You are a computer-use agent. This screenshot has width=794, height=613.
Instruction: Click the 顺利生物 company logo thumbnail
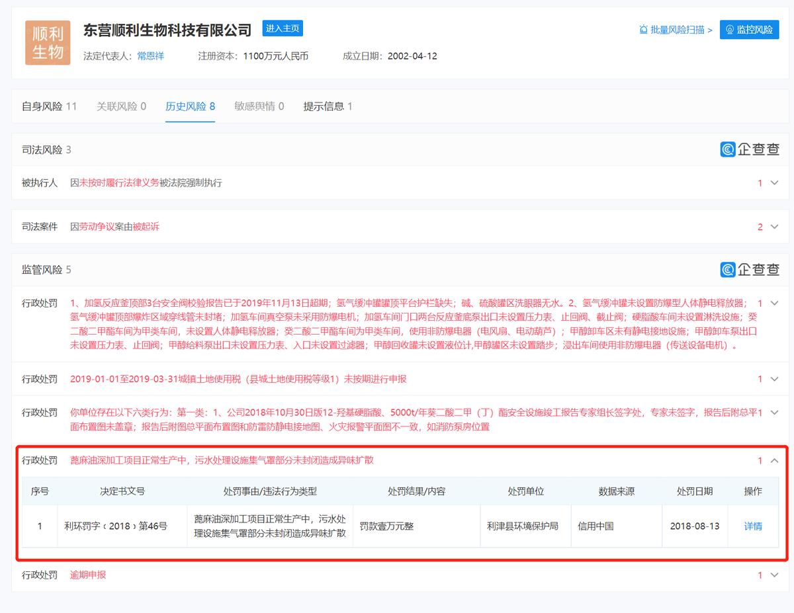click(x=48, y=43)
